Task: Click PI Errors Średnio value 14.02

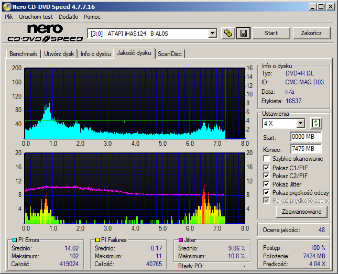Action: (72, 248)
